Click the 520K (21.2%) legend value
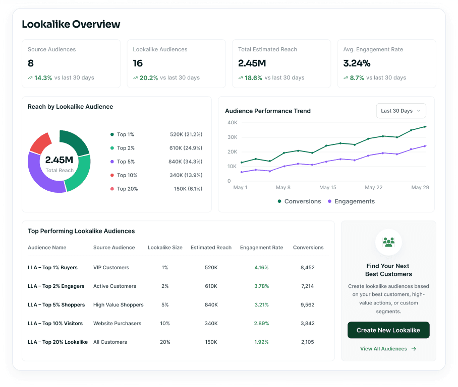 (x=186, y=134)
